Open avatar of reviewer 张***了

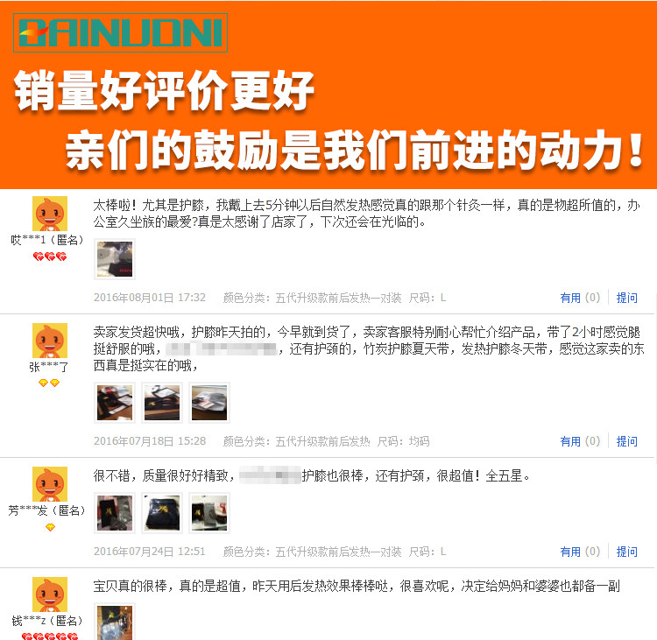coord(50,341)
